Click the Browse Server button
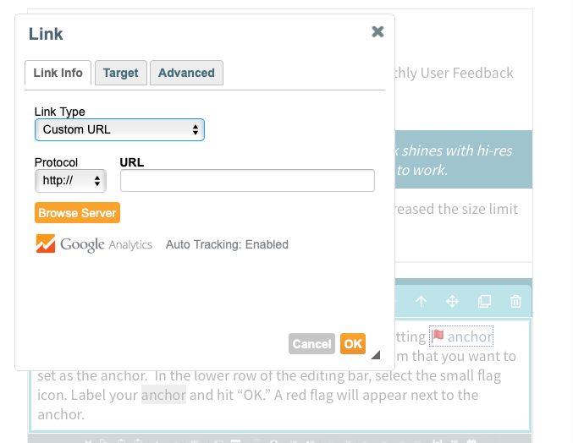Screen dimensions: 573x443 click(x=77, y=213)
